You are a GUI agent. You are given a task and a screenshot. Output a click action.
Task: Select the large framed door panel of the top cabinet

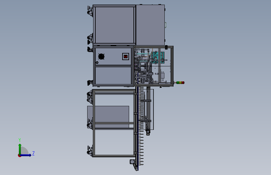pyautogui.click(x=114, y=25)
